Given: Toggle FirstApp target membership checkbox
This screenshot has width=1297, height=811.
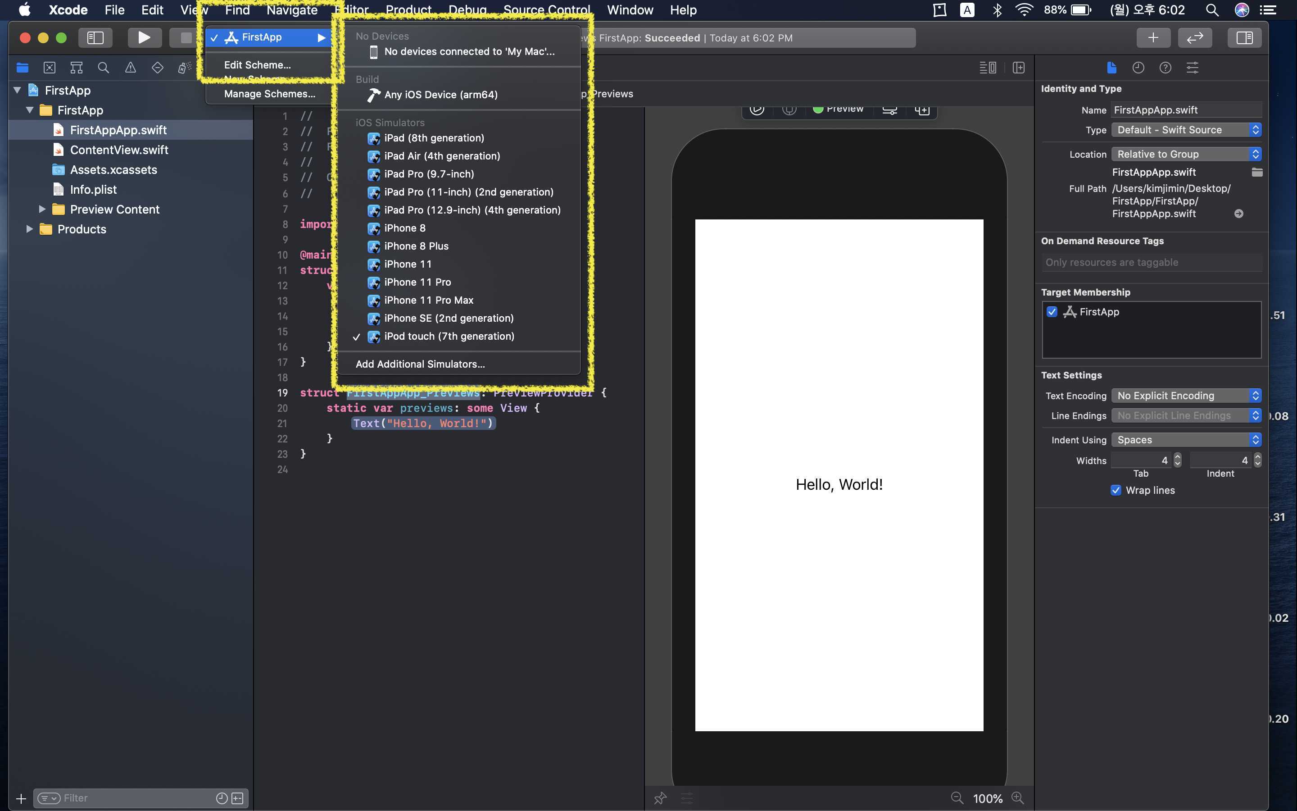Looking at the screenshot, I should tap(1052, 312).
